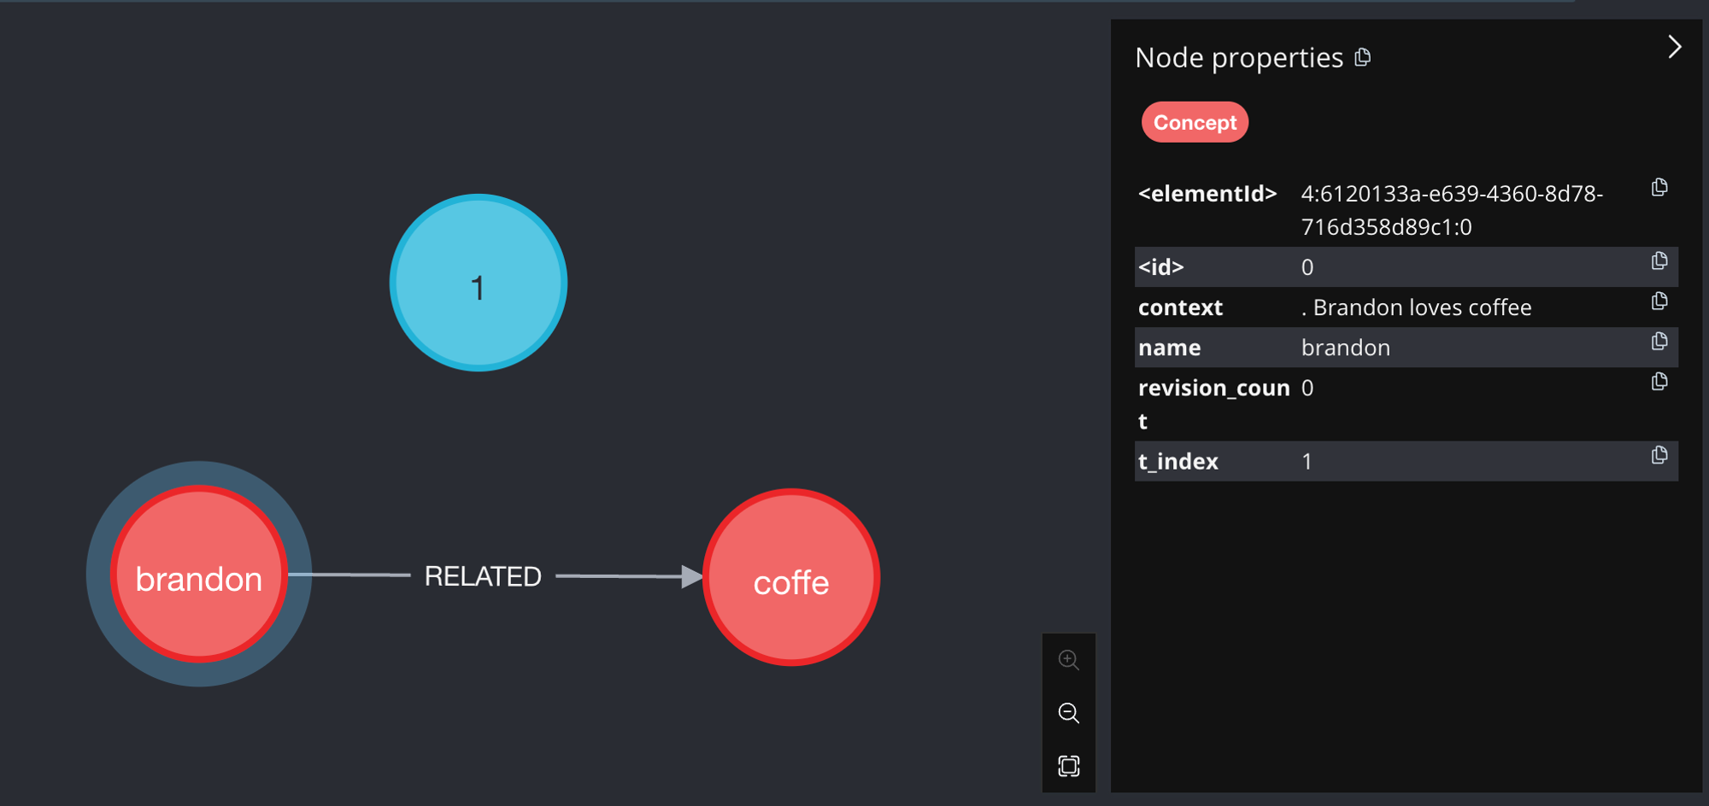Viewport: 1709px width, 806px height.
Task: Click the name row value brandon
Action: (x=1345, y=348)
